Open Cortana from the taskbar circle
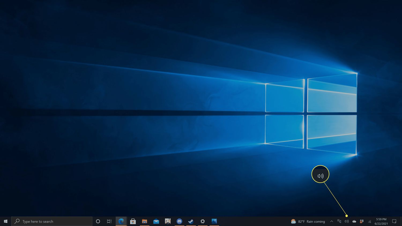The width and height of the screenshot is (402, 226). [98, 221]
